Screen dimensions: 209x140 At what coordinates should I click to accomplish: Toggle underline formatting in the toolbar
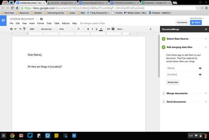[x=97, y=29]
